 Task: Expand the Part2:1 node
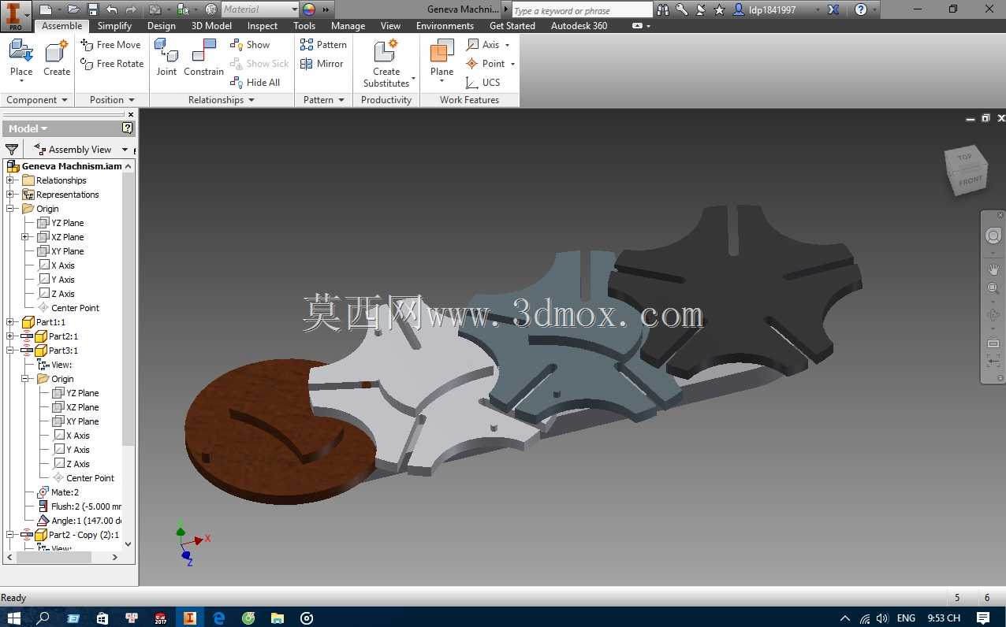tap(10, 336)
